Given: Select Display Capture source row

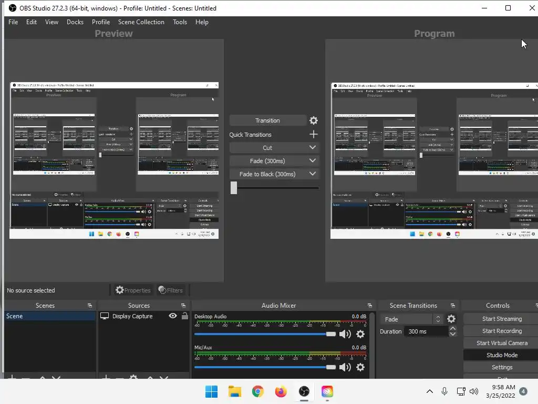Looking at the screenshot, I should 143,316.
